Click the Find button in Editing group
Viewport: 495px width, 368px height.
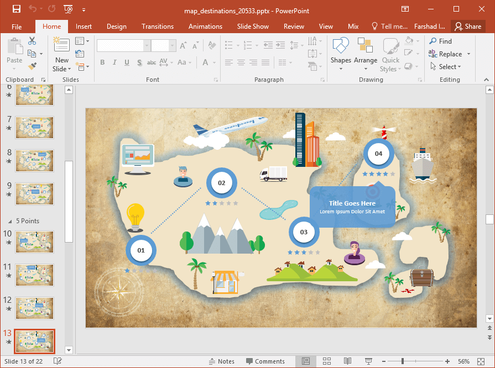(x=441, y=41)
